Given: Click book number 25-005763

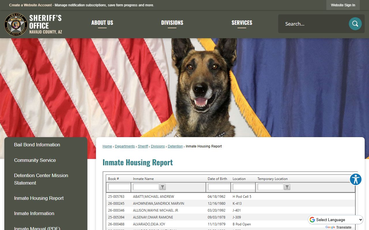Looking at the screenshot, I should 116,197.
